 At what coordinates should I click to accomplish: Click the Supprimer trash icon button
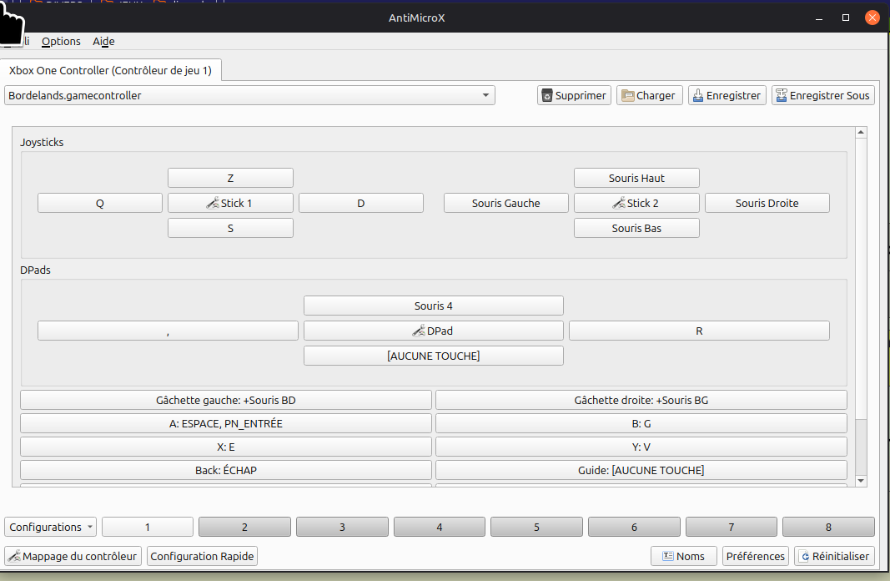click(574, 95)
